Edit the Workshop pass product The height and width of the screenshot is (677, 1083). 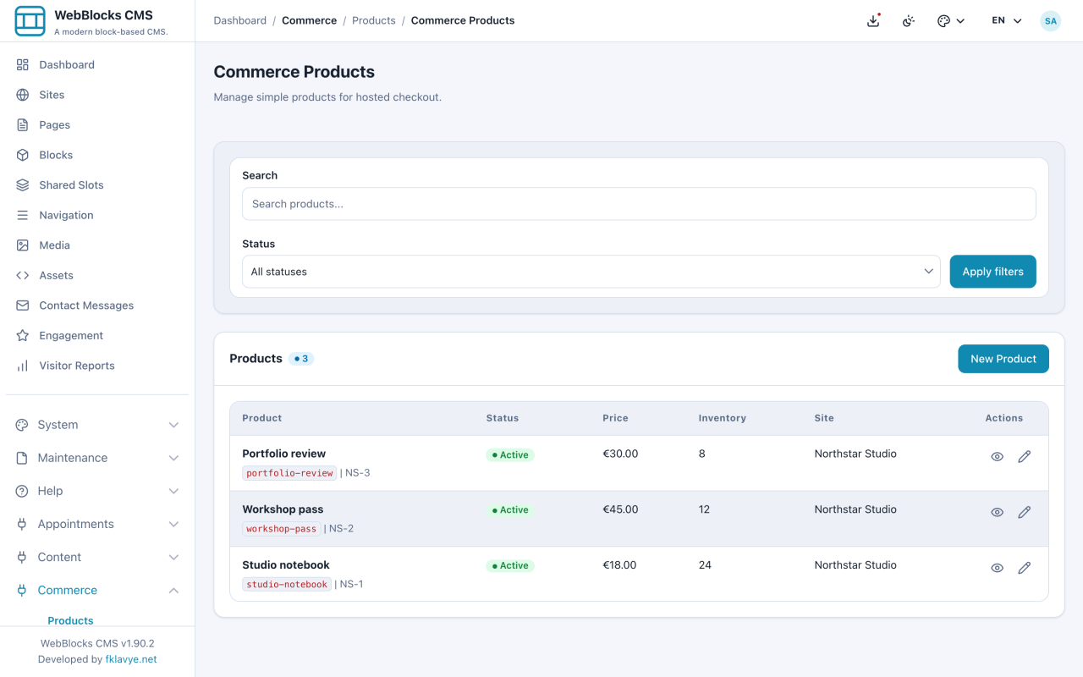point(1025,513)
